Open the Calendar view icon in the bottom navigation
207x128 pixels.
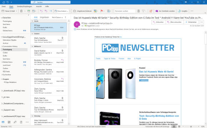tap(9, 122)
